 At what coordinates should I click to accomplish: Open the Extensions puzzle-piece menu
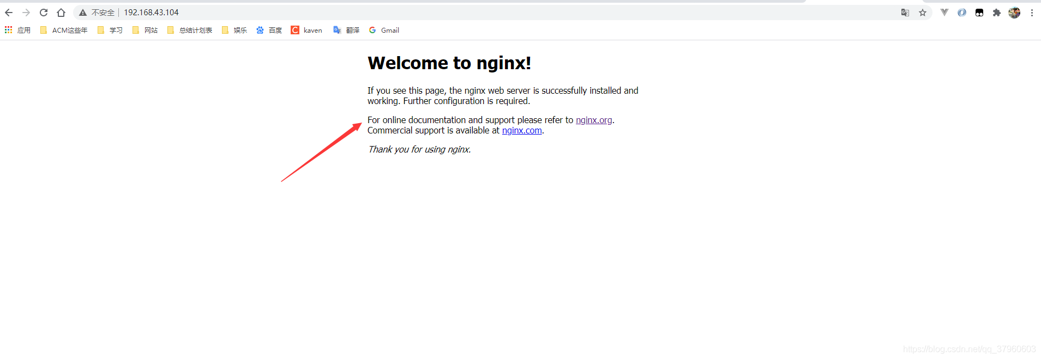coord(997,13)
